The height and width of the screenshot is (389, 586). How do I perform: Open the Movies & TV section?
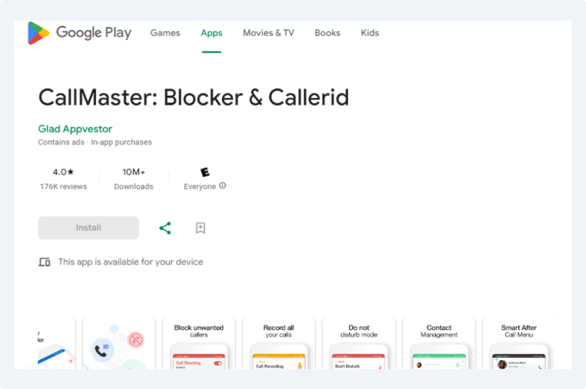[x=268, y=33]
